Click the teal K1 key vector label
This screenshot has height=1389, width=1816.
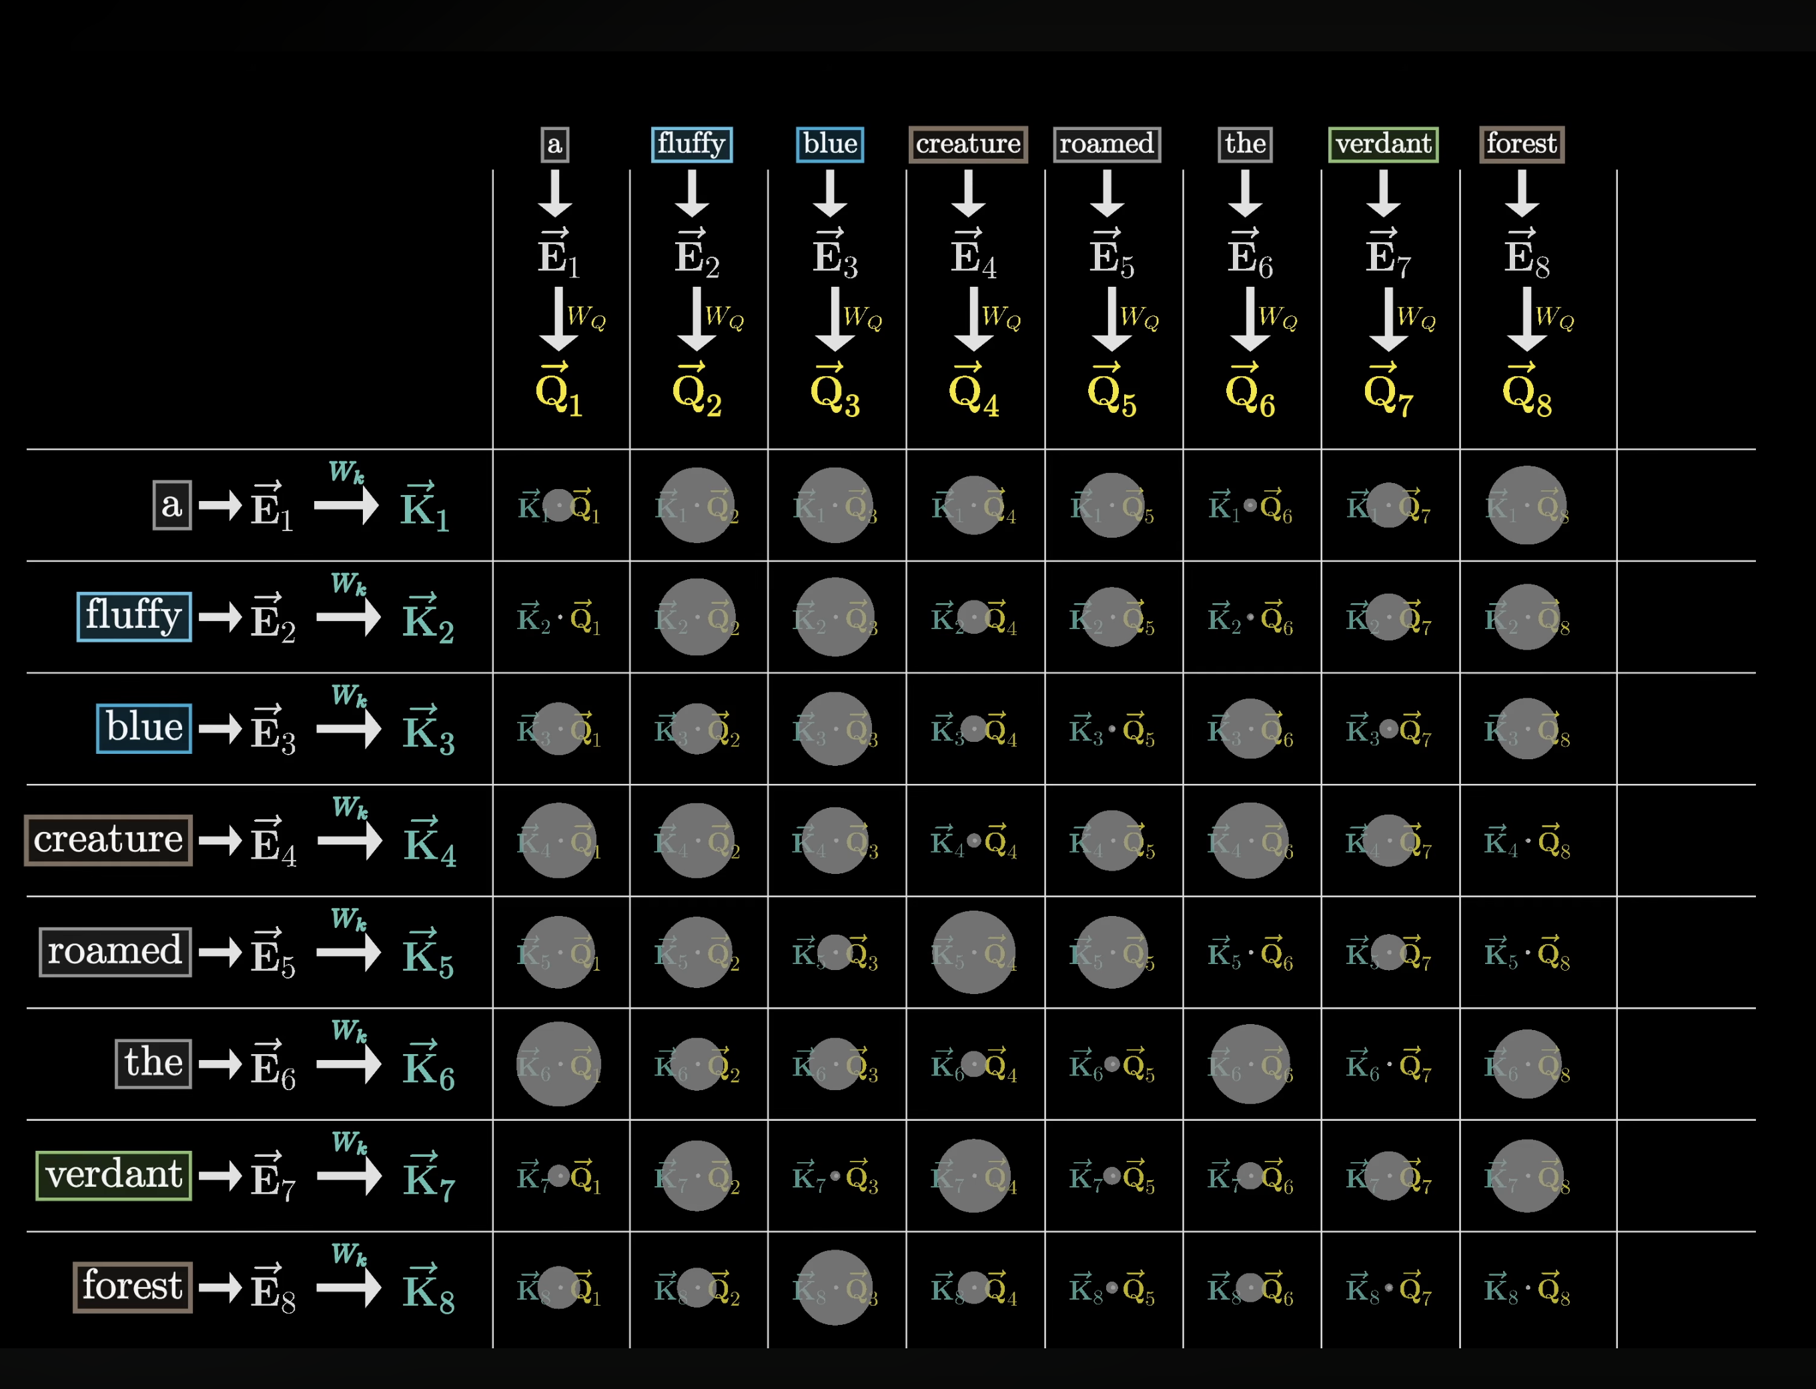[425, 506]
